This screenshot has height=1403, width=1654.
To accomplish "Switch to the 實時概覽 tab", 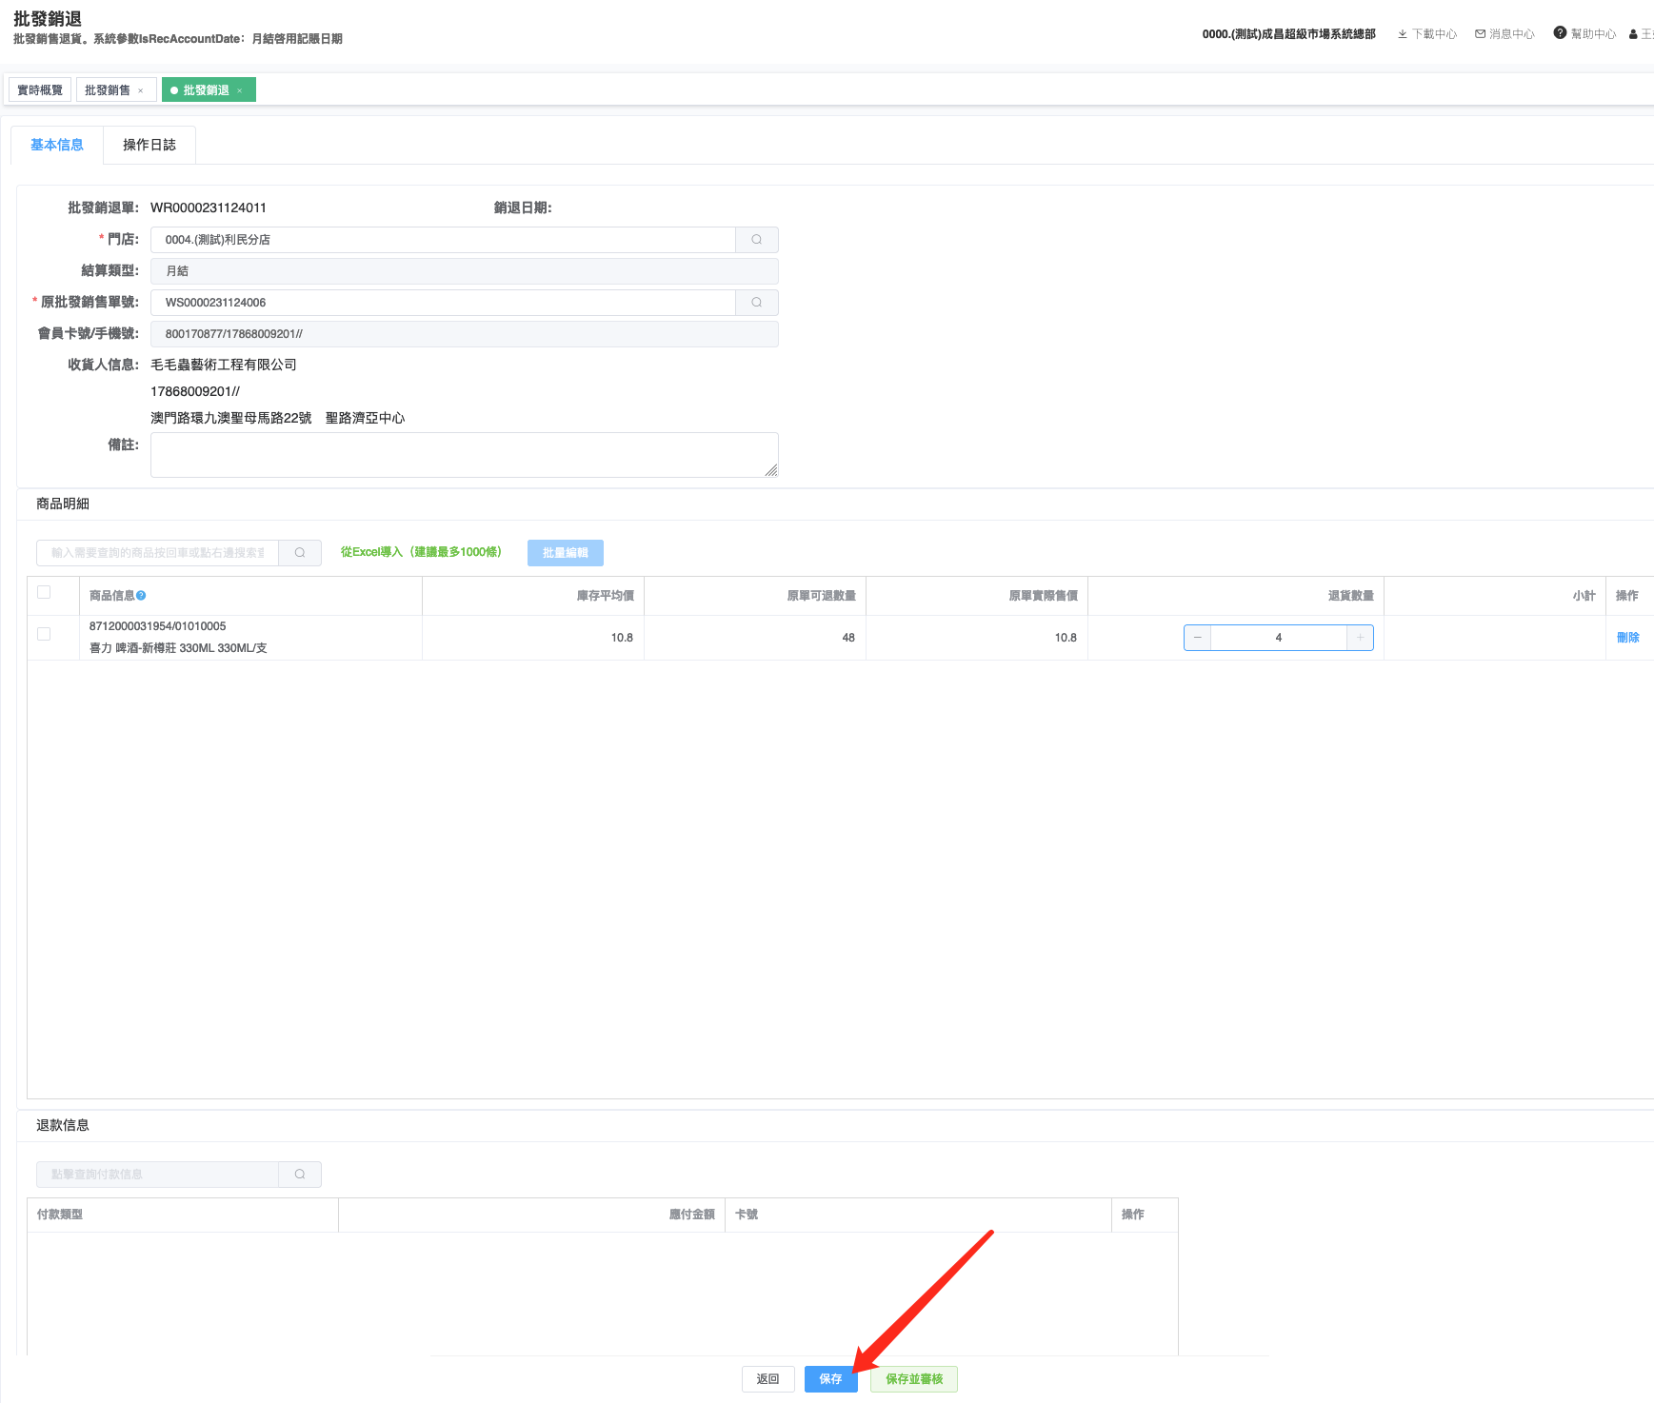I will click(x=40, y=90).
